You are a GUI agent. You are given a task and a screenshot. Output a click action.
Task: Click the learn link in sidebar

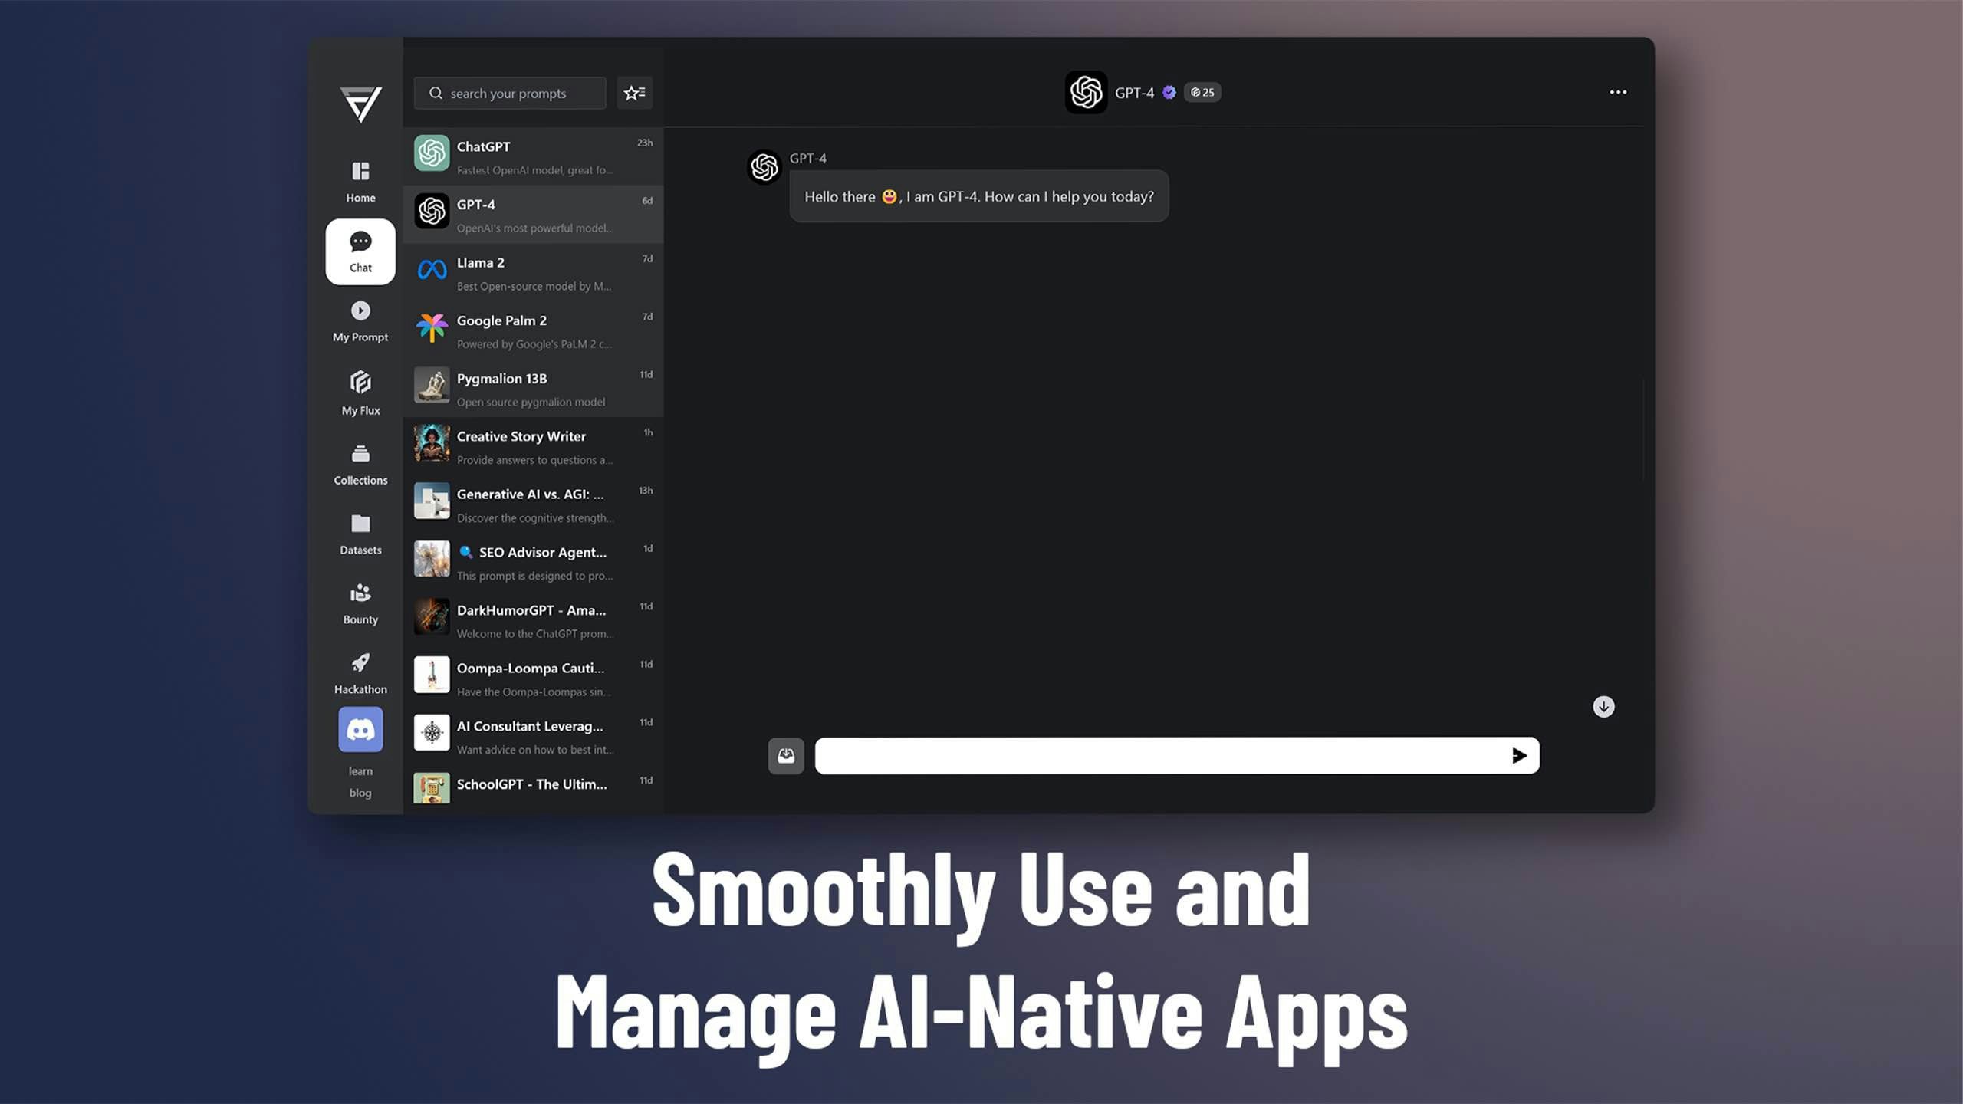click(x=360, y=771)
